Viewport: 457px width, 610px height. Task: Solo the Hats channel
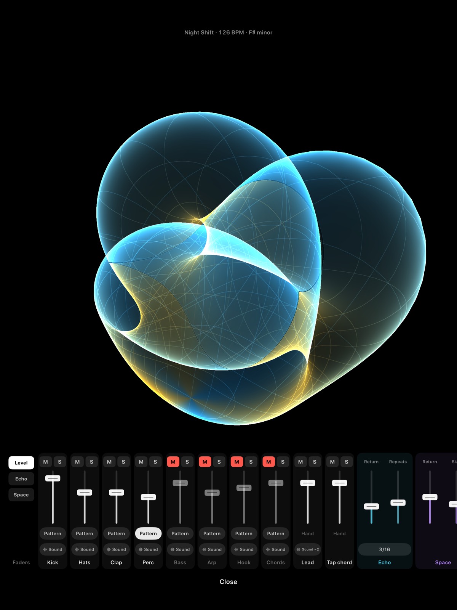pyautogui.click(x=91, y=462)
